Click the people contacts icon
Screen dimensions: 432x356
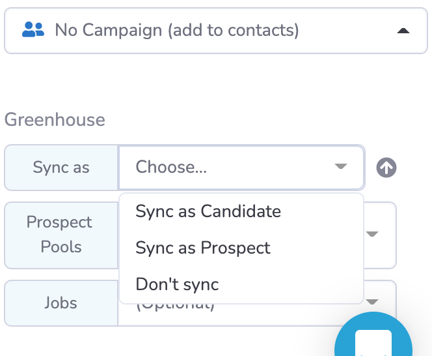coord(33,29)
